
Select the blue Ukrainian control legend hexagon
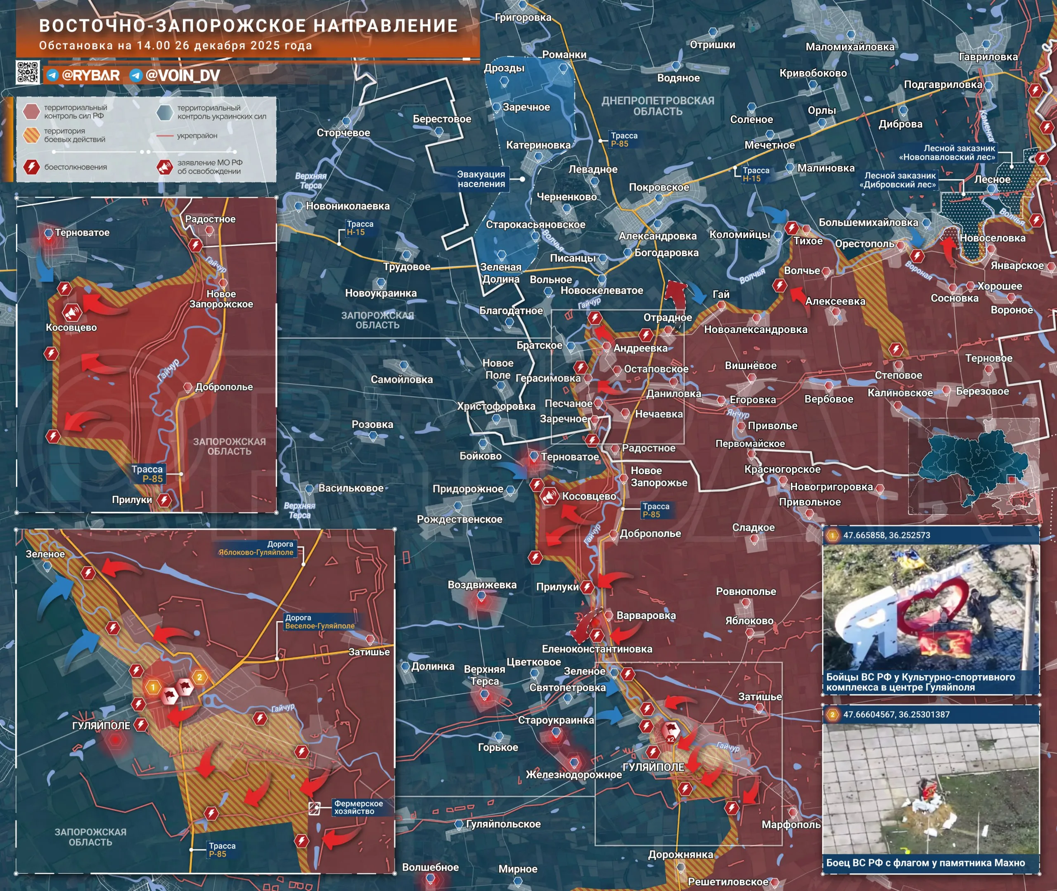[x=165, y=112]
